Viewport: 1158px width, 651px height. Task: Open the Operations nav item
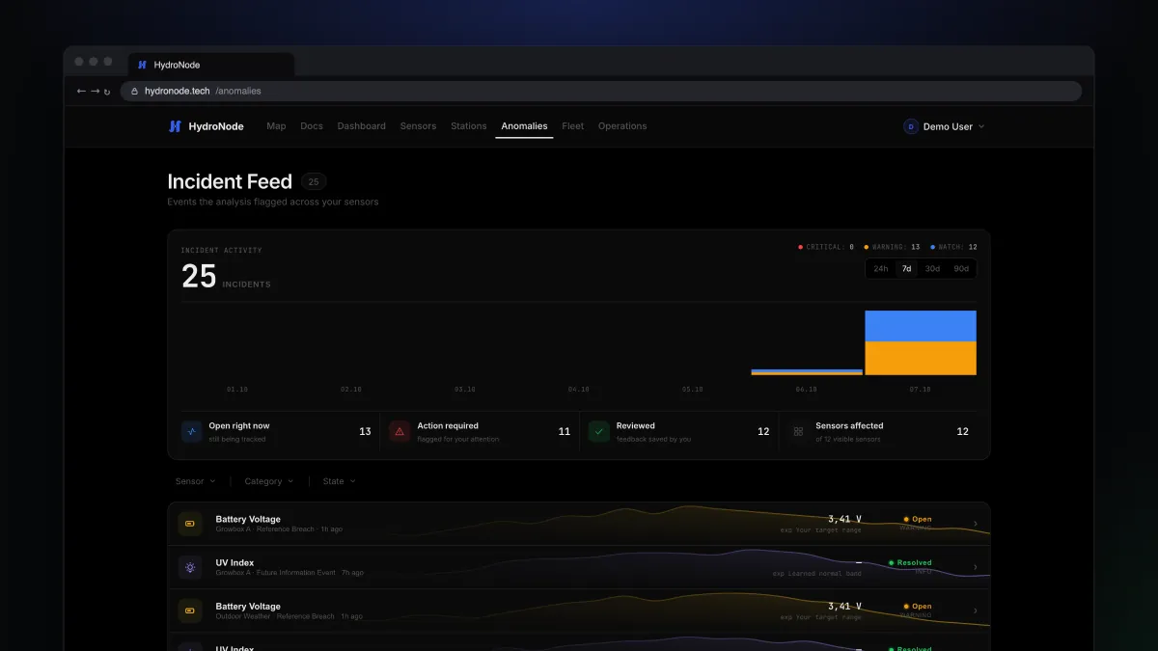pyautogui.click(x=622, y=126)
